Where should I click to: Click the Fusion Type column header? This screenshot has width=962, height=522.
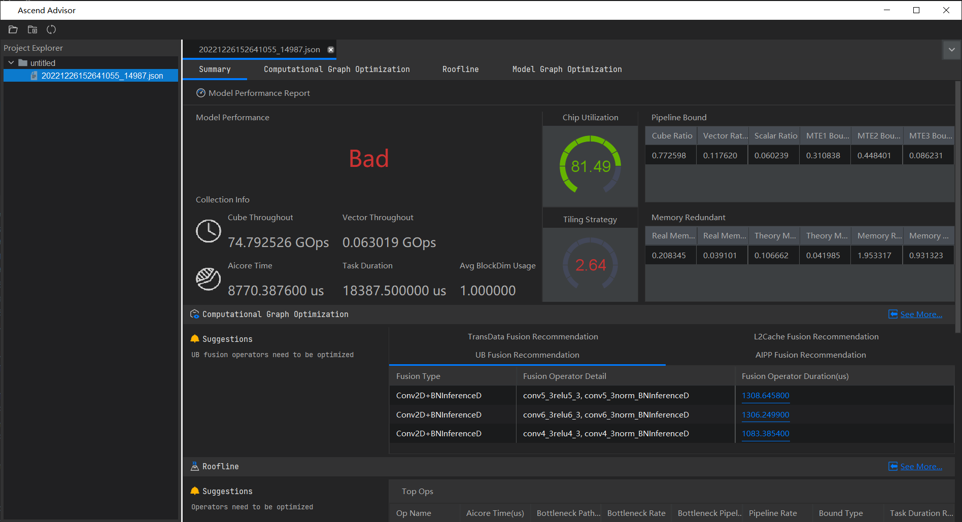453,376
